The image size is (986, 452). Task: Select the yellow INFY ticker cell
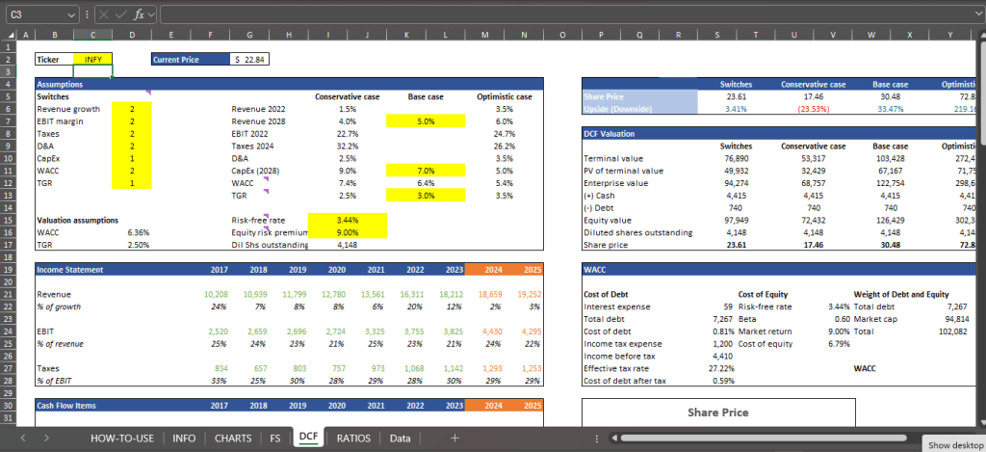(93, 59)
